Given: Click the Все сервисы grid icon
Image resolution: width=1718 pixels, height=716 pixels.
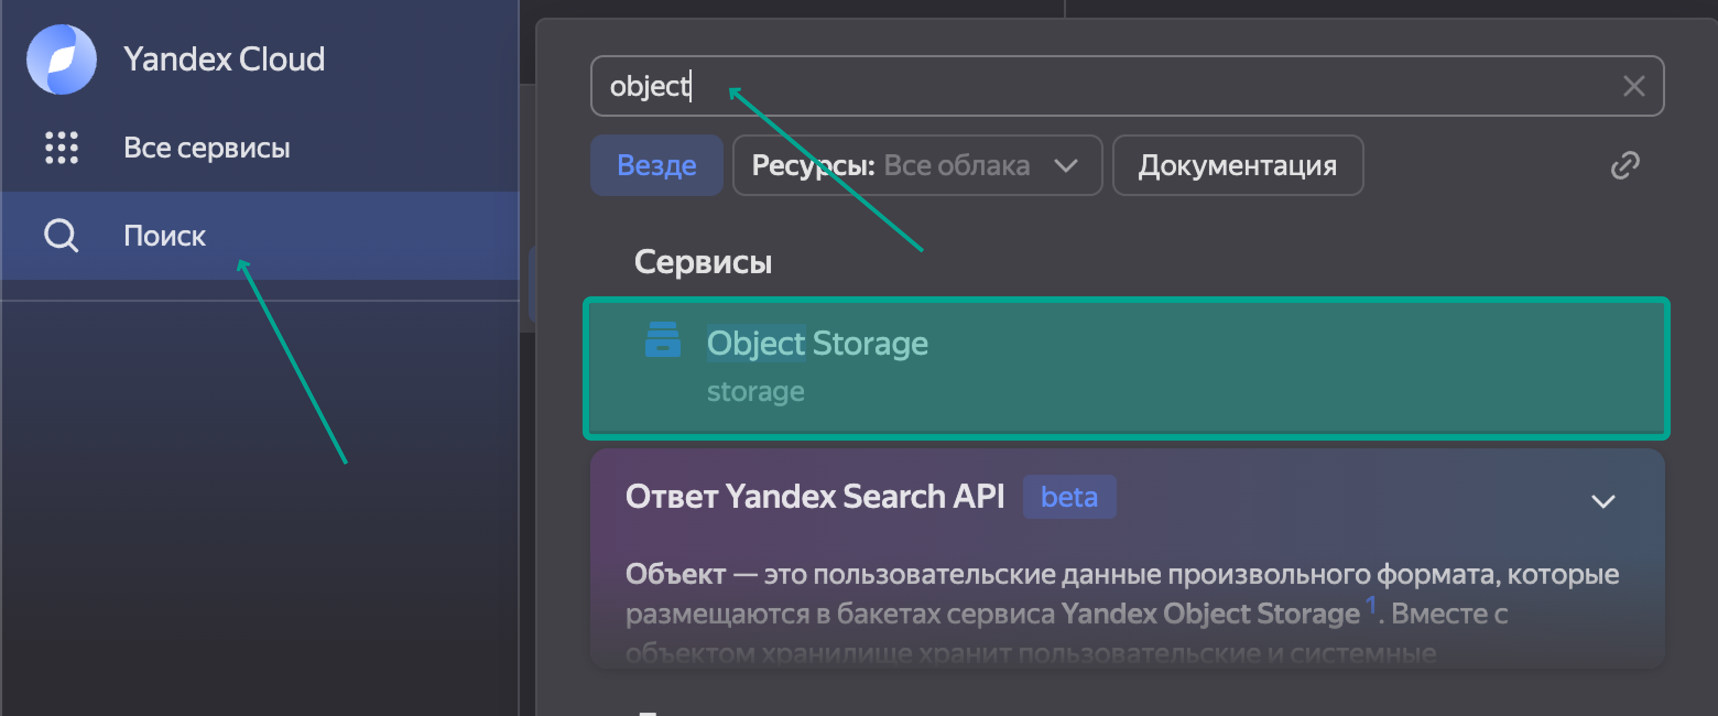Looking at the screenshot, I should [x=61, y=148].
